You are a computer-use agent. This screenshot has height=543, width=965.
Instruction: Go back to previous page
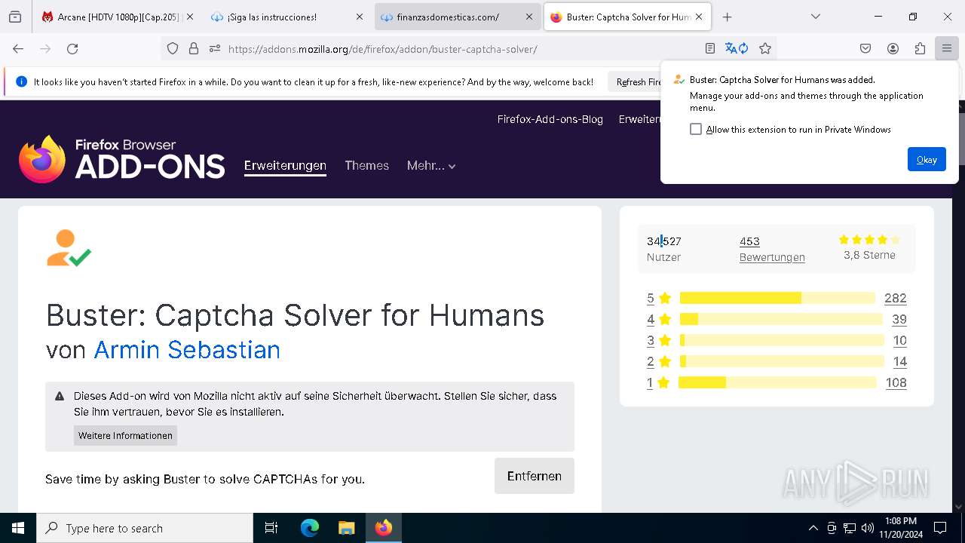pyautogui.click(x=18, y=48)
